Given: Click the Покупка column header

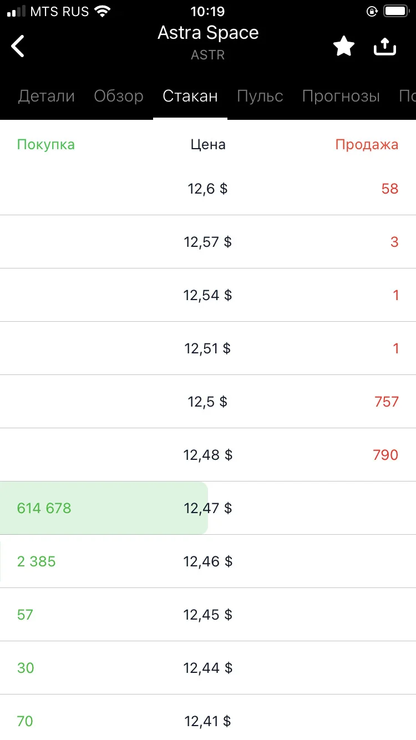Looking at the screenshot, I should pos(46,145).
